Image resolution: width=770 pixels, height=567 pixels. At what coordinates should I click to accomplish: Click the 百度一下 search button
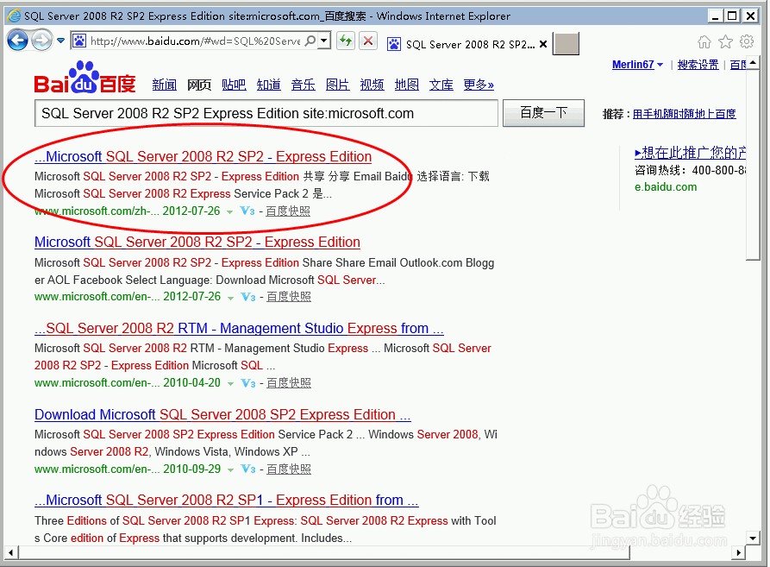(x=543, y=113)
